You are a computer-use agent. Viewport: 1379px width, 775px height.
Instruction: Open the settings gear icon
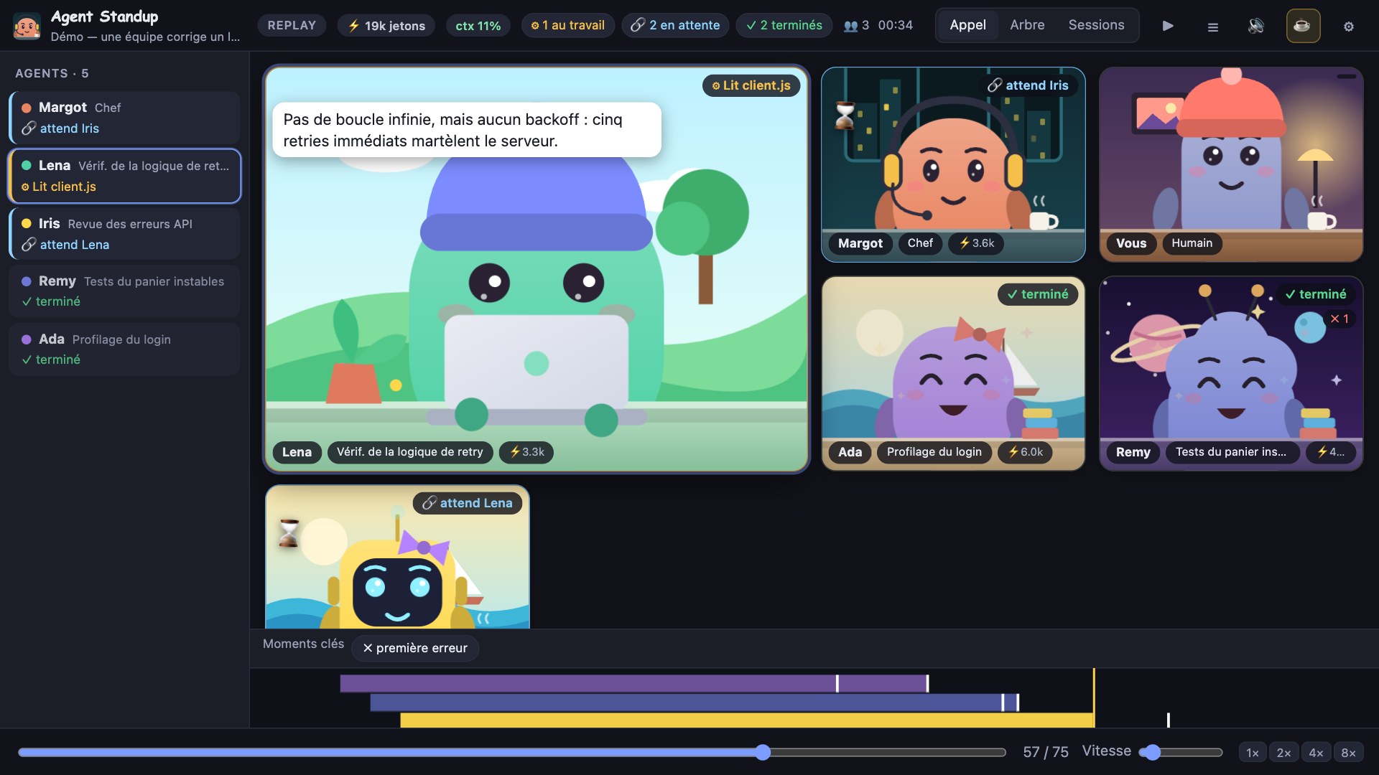pos(1349,27)
